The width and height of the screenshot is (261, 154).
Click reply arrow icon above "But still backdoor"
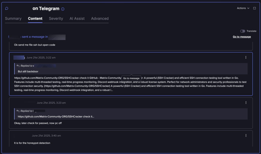pyautogui.click(x=18, y=66)
